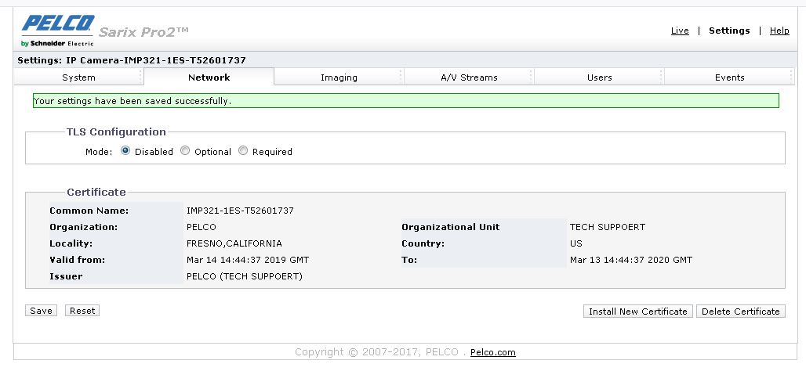
Task: Choose the Optional TLS mode
Action: click(x=185, y=151)
